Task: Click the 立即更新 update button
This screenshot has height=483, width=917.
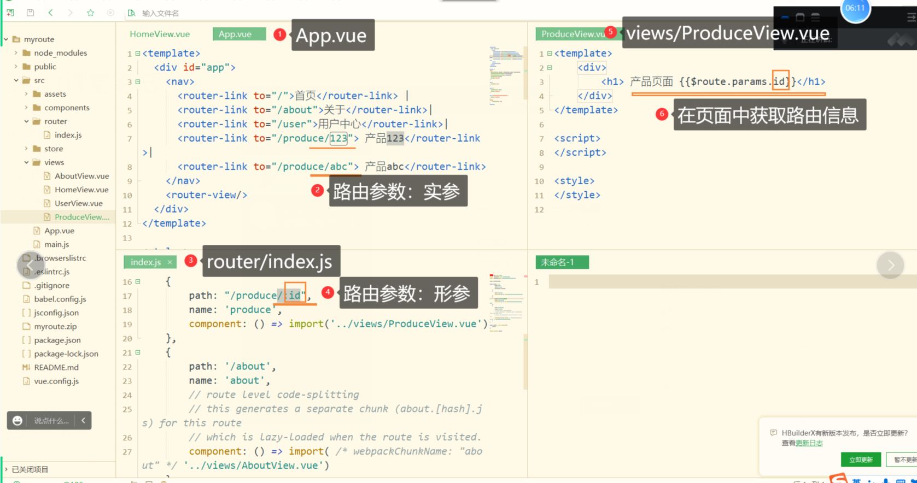Action: coord(861,460)
